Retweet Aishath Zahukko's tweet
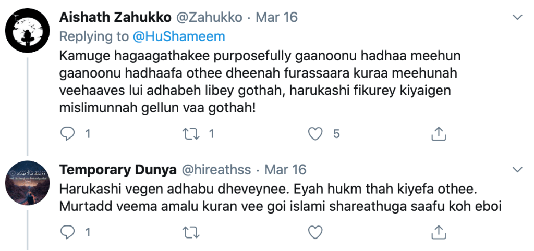 (x=192, y=134)
